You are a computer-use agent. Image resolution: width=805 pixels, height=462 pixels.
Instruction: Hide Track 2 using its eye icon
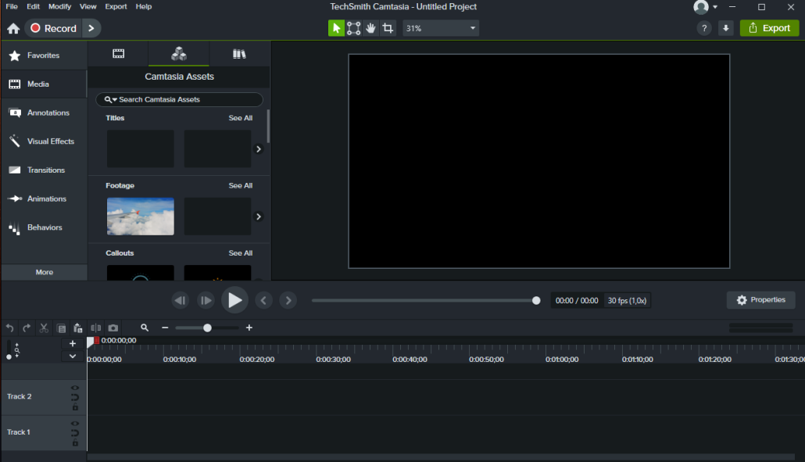[75, 387]
